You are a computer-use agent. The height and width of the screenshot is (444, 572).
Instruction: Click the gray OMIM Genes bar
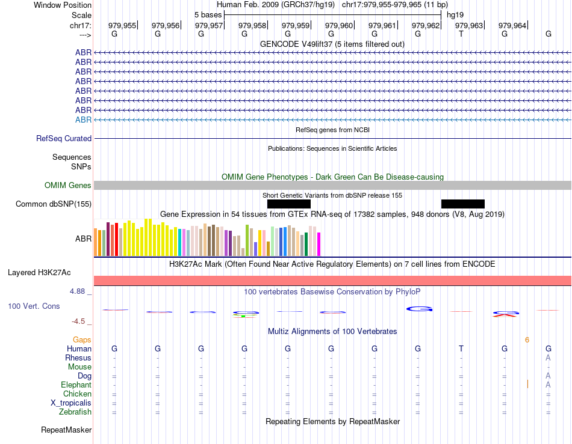[x=332, y=185]
